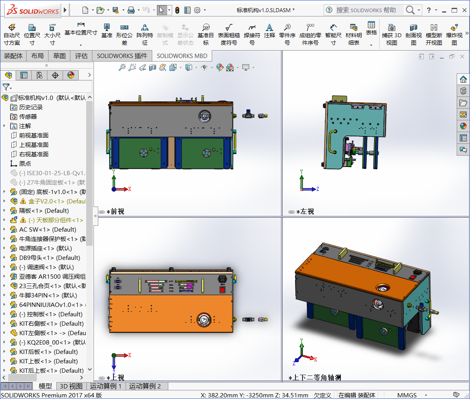Select the 基准目标 datum target tool
The image size is (470, 399).
coord(206,34)
